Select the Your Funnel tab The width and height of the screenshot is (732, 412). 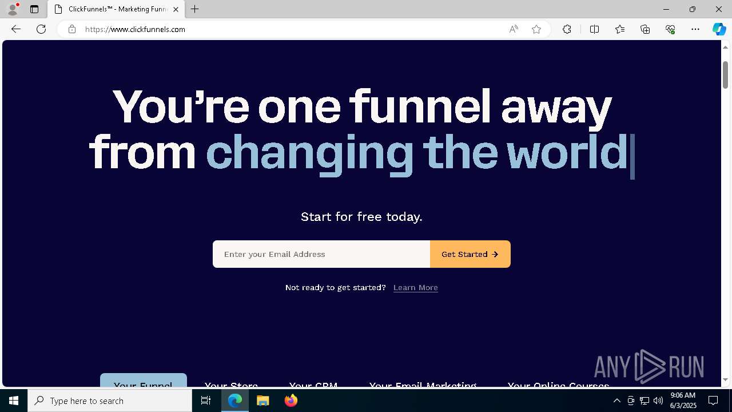pos(144,381)
